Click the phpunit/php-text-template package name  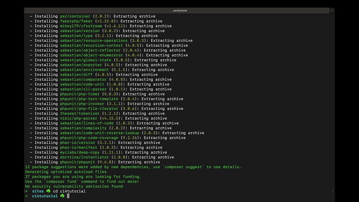coord(89,99)
